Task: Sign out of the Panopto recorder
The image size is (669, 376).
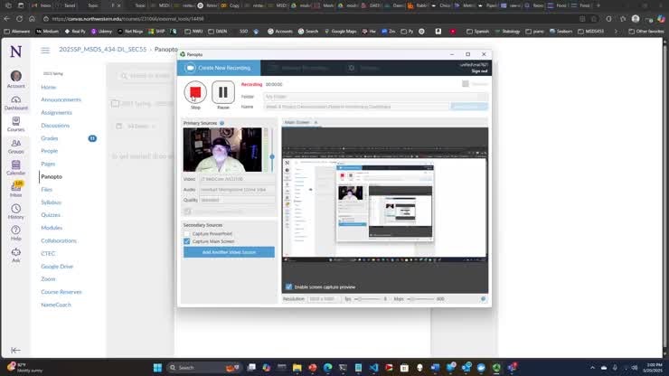Action: (479, 71)
